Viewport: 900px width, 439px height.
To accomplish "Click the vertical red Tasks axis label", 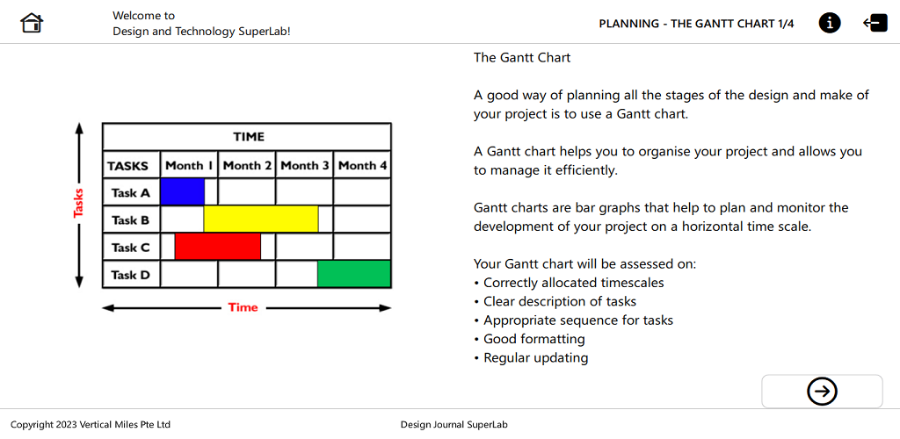I will click(x=78, y=203).
